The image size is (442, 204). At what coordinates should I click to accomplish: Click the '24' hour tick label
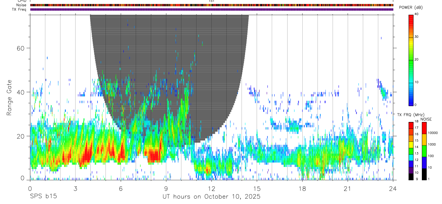click(x=393, y=189)
